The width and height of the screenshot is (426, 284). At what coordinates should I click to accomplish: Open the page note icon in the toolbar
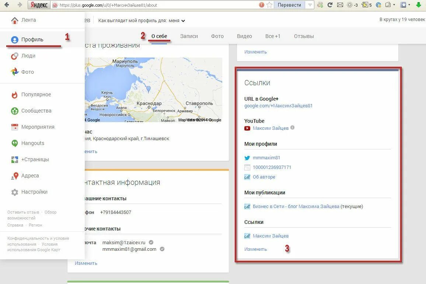point(388,5)
